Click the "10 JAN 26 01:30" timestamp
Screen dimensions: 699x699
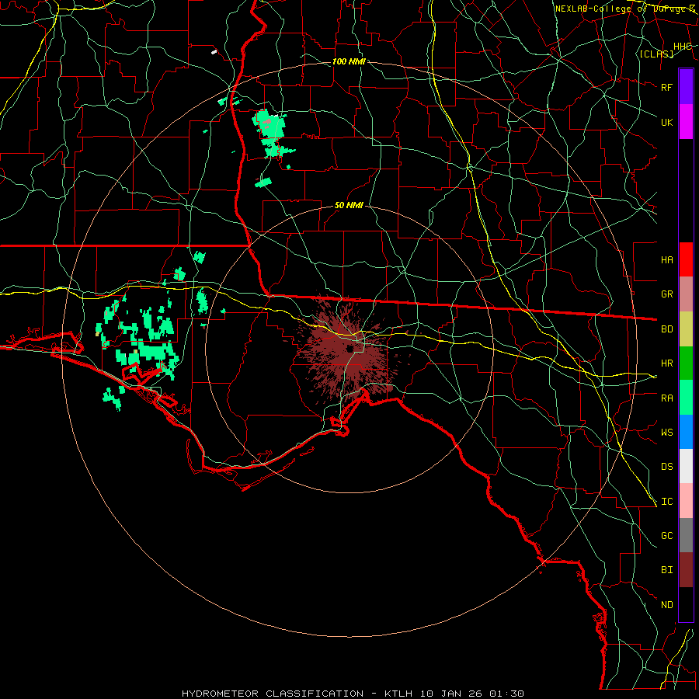pos(471,694)
